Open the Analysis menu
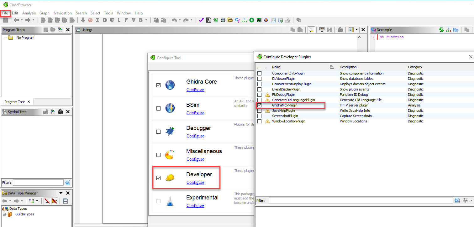 click(29, 13)
